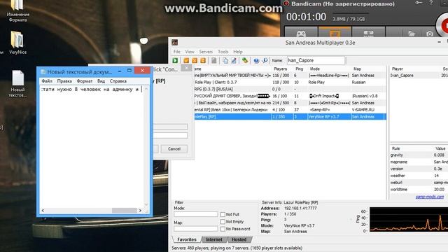Click the blue Help question mark icon
This screenshot has width=448, height=252.
pos(256,60)
